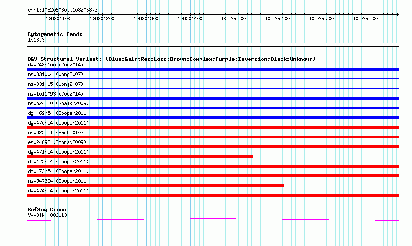Screen dimensions: 412x246
Task: Select the blue gain bar under dgv248n100
Action: [x=213, y=69]
